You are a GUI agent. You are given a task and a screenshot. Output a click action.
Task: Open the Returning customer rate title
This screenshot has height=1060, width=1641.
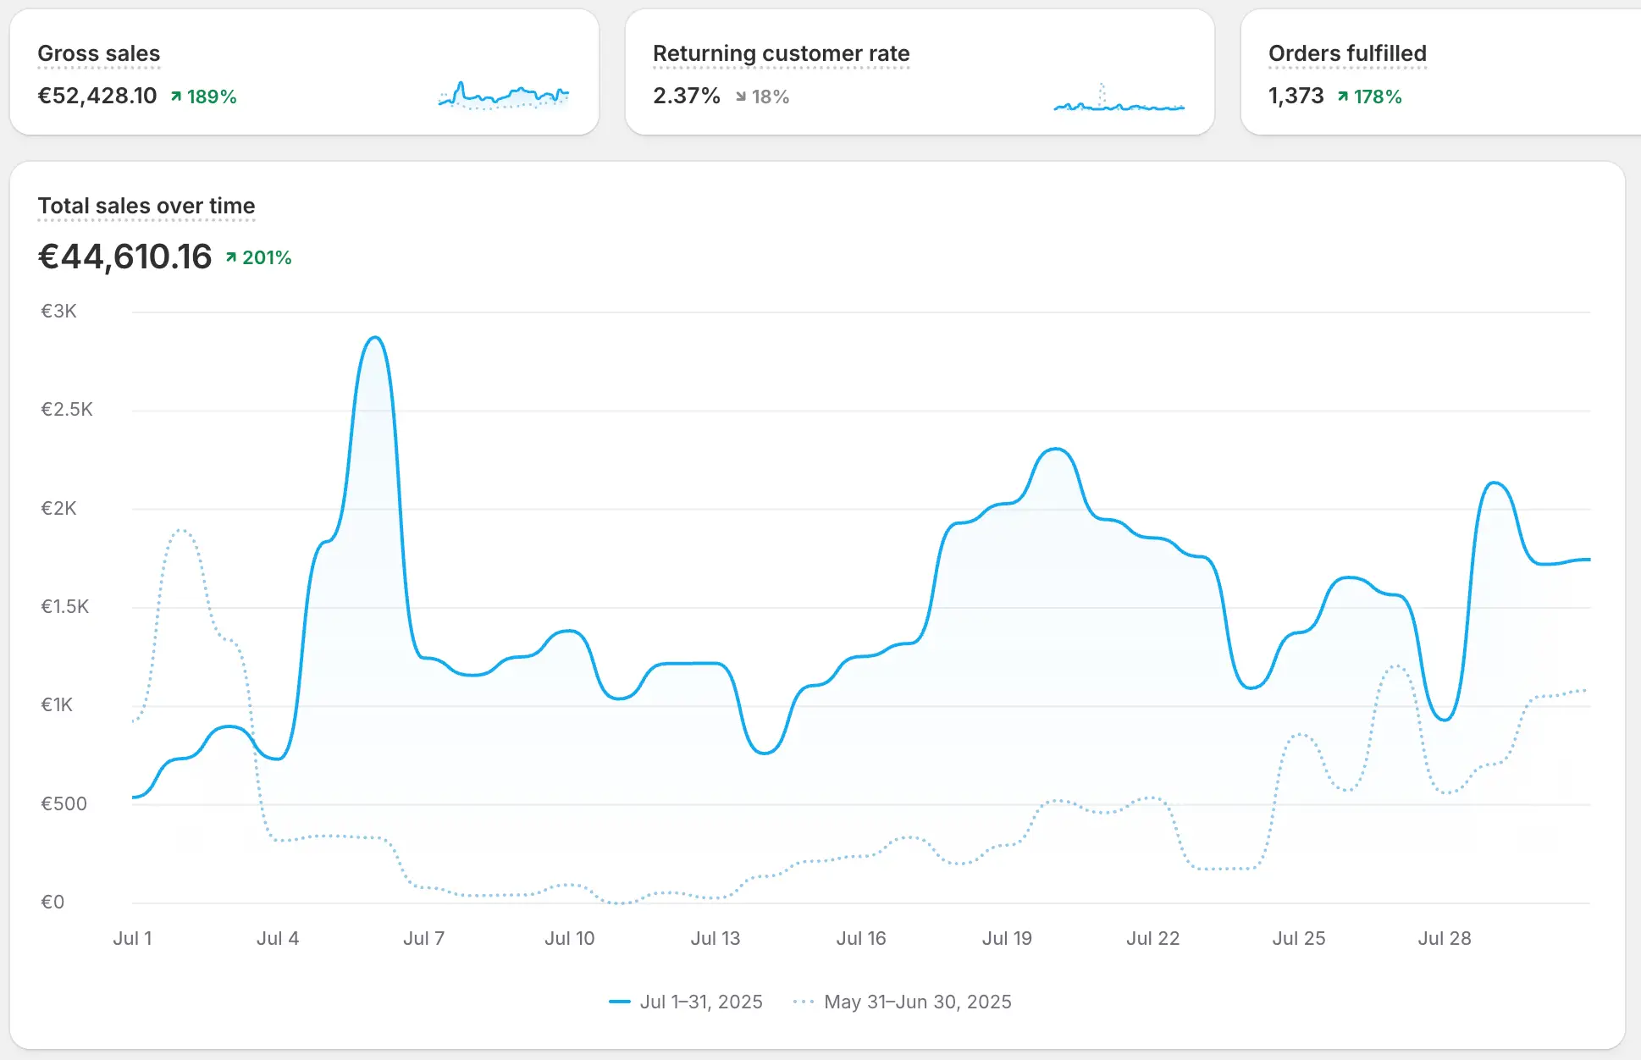[x=781, y=53]
